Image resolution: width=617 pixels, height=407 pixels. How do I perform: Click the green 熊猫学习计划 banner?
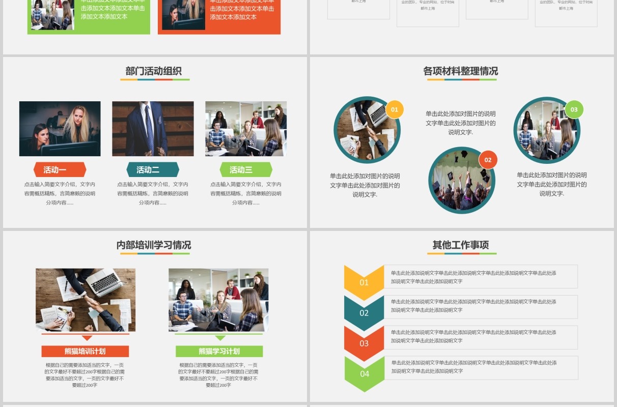(x=219, y=352)
